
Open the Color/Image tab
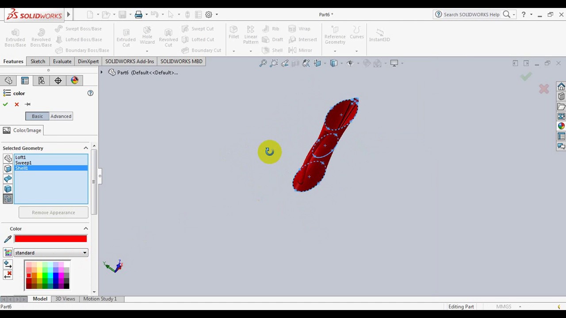(22, 130)
